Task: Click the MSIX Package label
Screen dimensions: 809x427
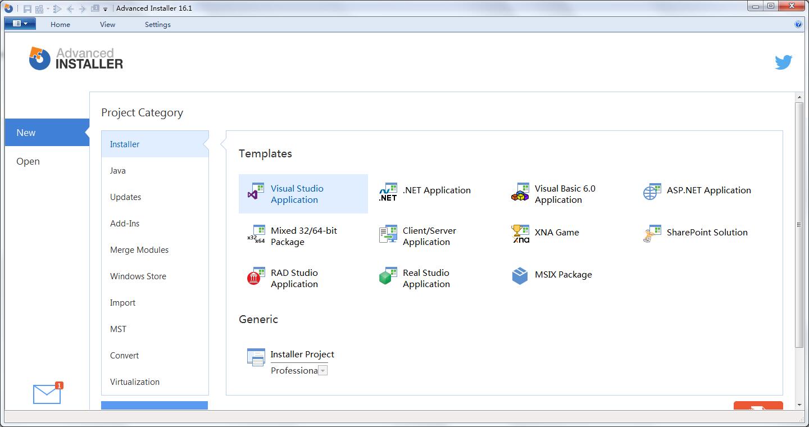Action: [x=563, y=275]
